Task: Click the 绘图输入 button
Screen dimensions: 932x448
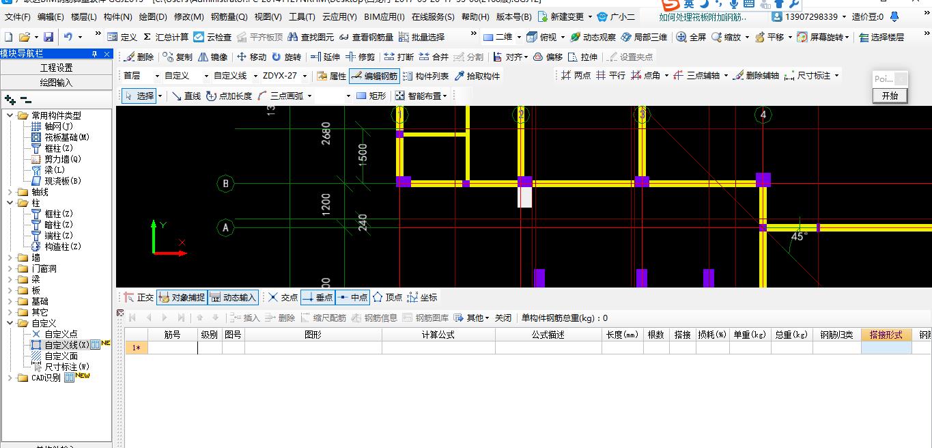Action: tap(57, 83)
